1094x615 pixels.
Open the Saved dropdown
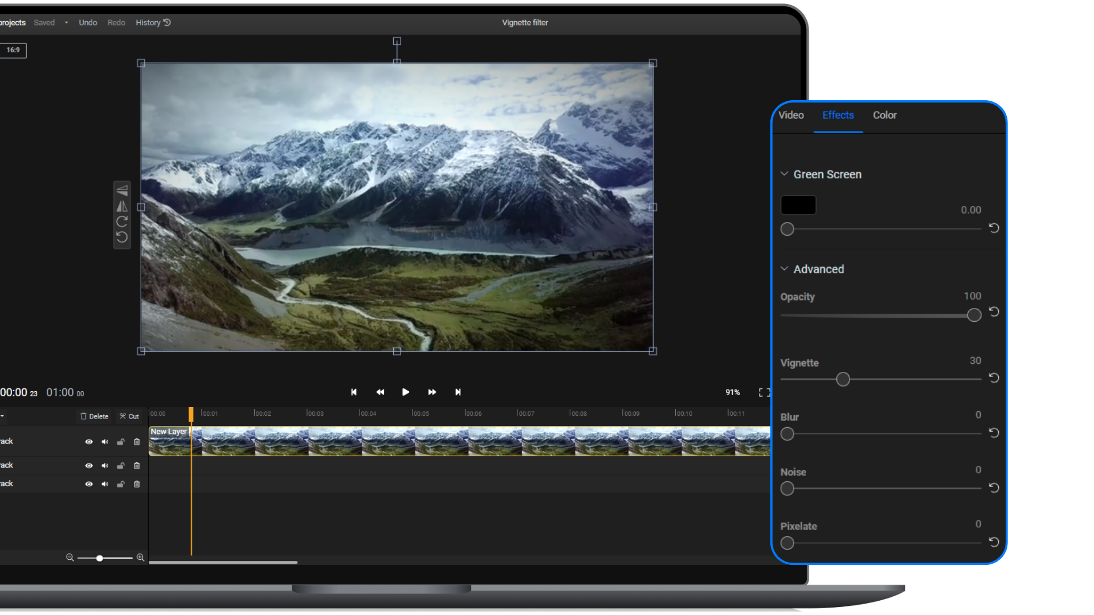[x=66, y=22]
